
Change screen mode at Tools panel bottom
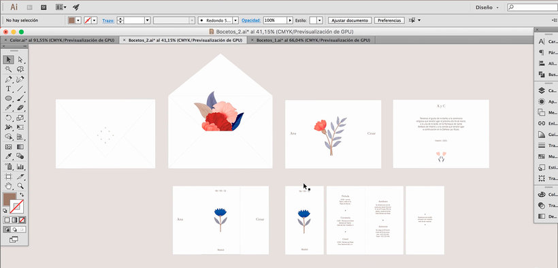pyautogui.click(x=14, y=239)
